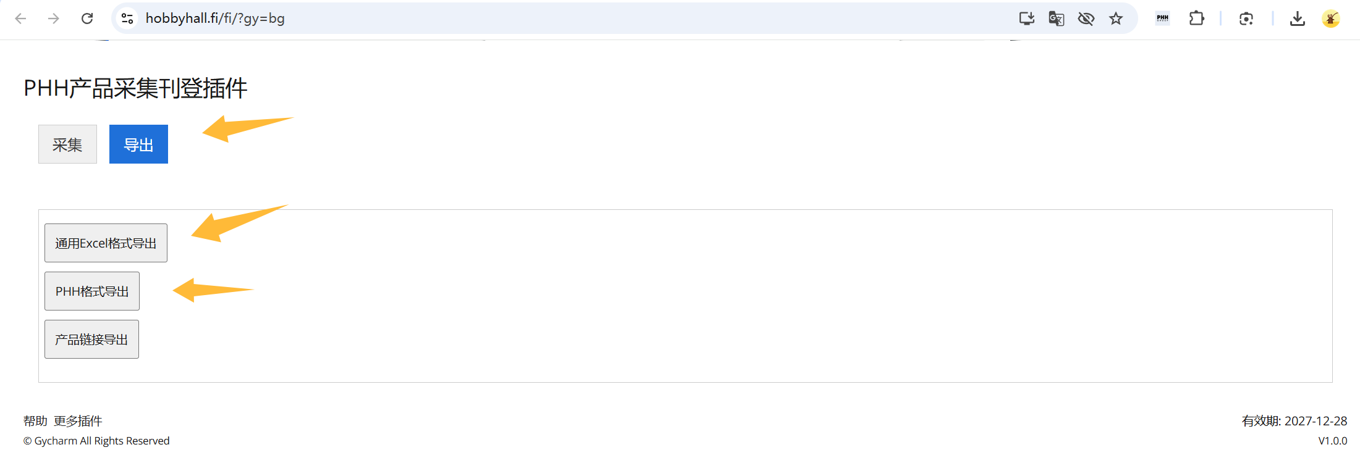Open Google Translate page icon
The width and height of the screenshot is (1360, 463).
click(1057, 19)
